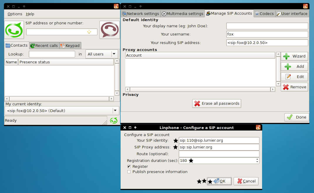
Task: Edit the selected proxy account
Action: coord(294,77)
